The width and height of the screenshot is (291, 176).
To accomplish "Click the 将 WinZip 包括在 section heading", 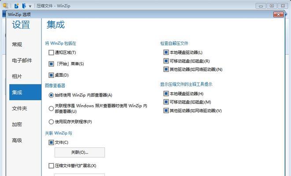I will tap(60, 44).
